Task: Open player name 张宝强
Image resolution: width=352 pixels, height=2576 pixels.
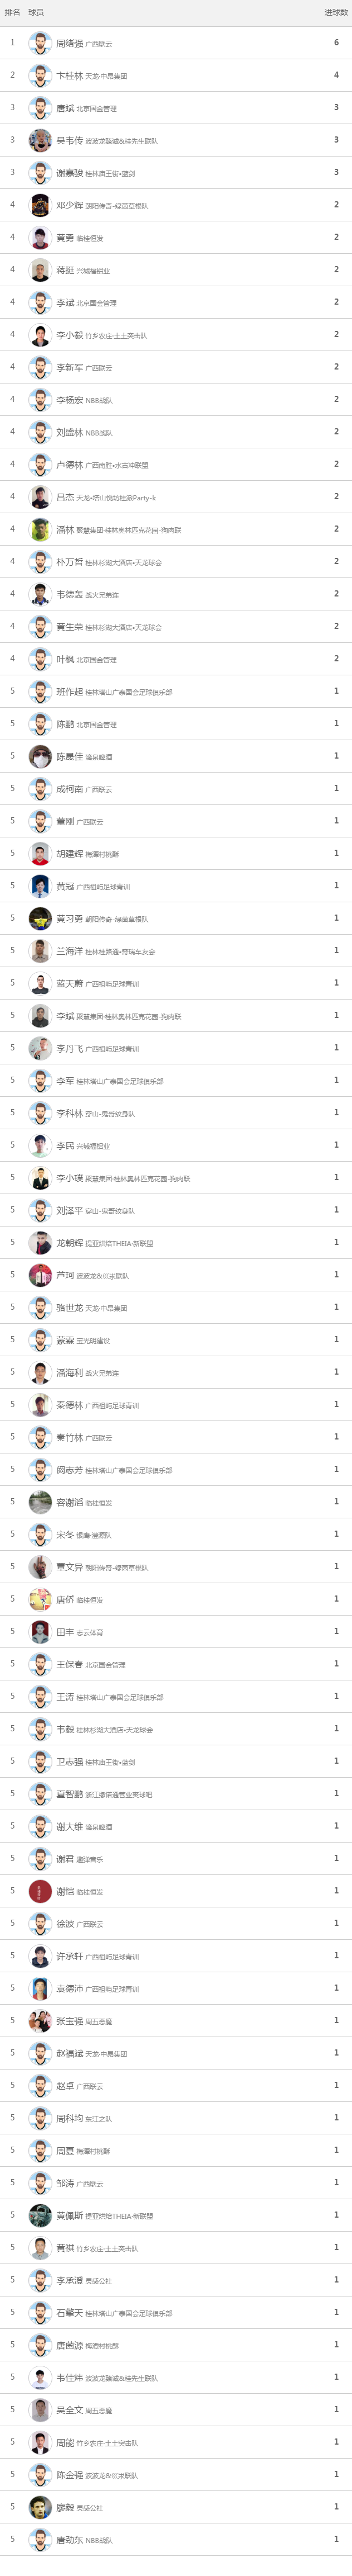Action: (70, 2021)
